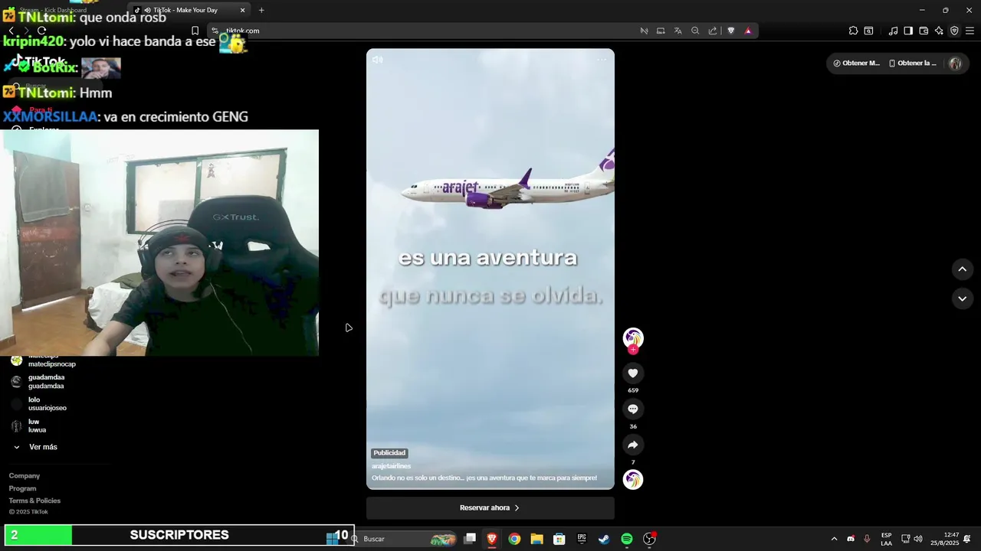The height and width of the screenshot is (551, 981).
Task: Open the Leo AI sparkle icon
Action: 939,31
